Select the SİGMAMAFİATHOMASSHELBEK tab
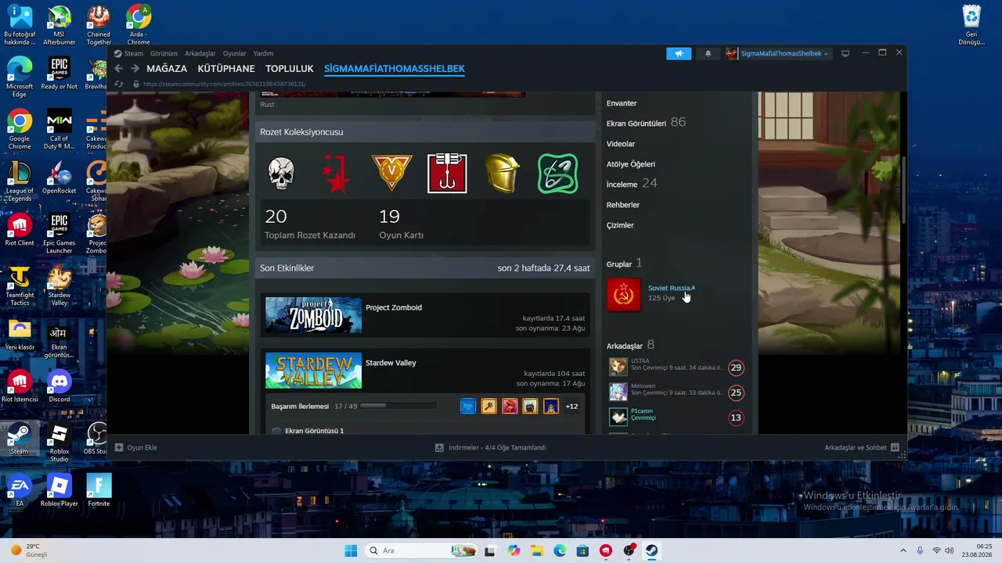1002x563 pixels. click(x=395, y=69)
